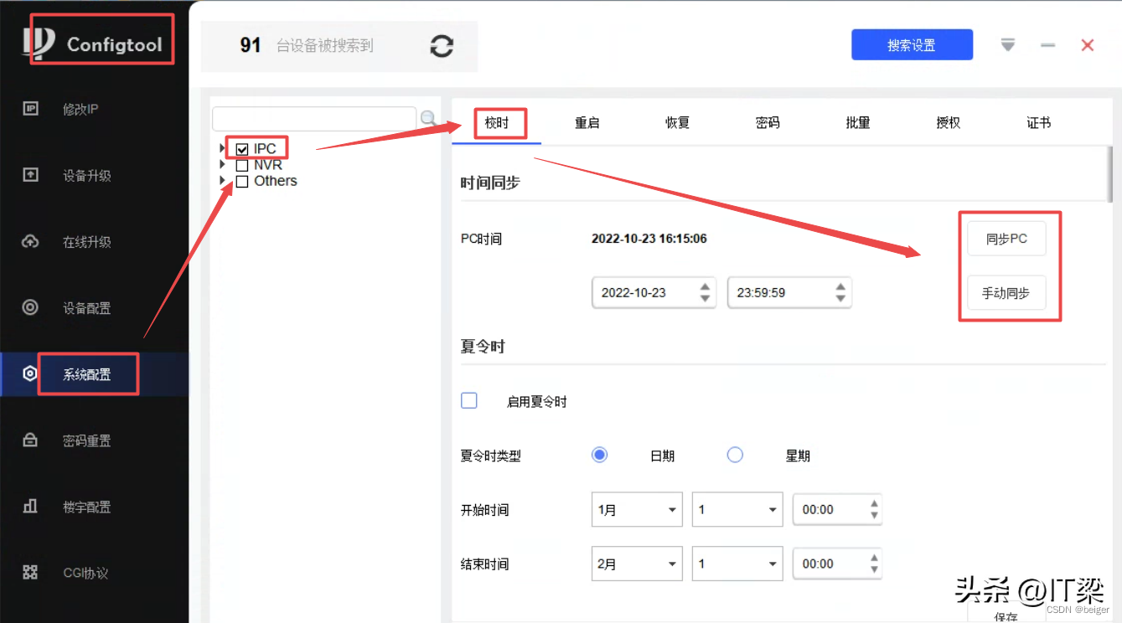Switch to the 重启 tab
This screenshot has height=623, width=1122.
(587, 123)
